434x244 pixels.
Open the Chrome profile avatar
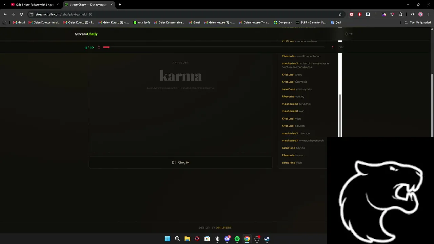pyautogui.click(x=421, y=14)
